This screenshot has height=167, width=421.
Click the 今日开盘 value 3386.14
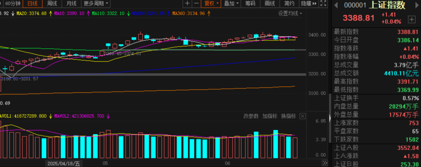coord(408,40)
